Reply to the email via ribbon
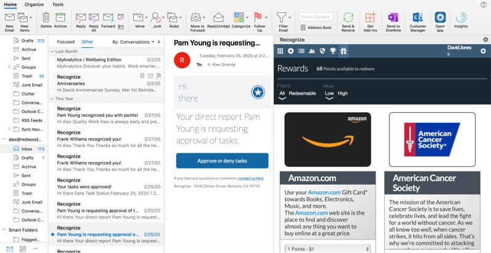The image size is (491, 253). [x=81, y=21]
